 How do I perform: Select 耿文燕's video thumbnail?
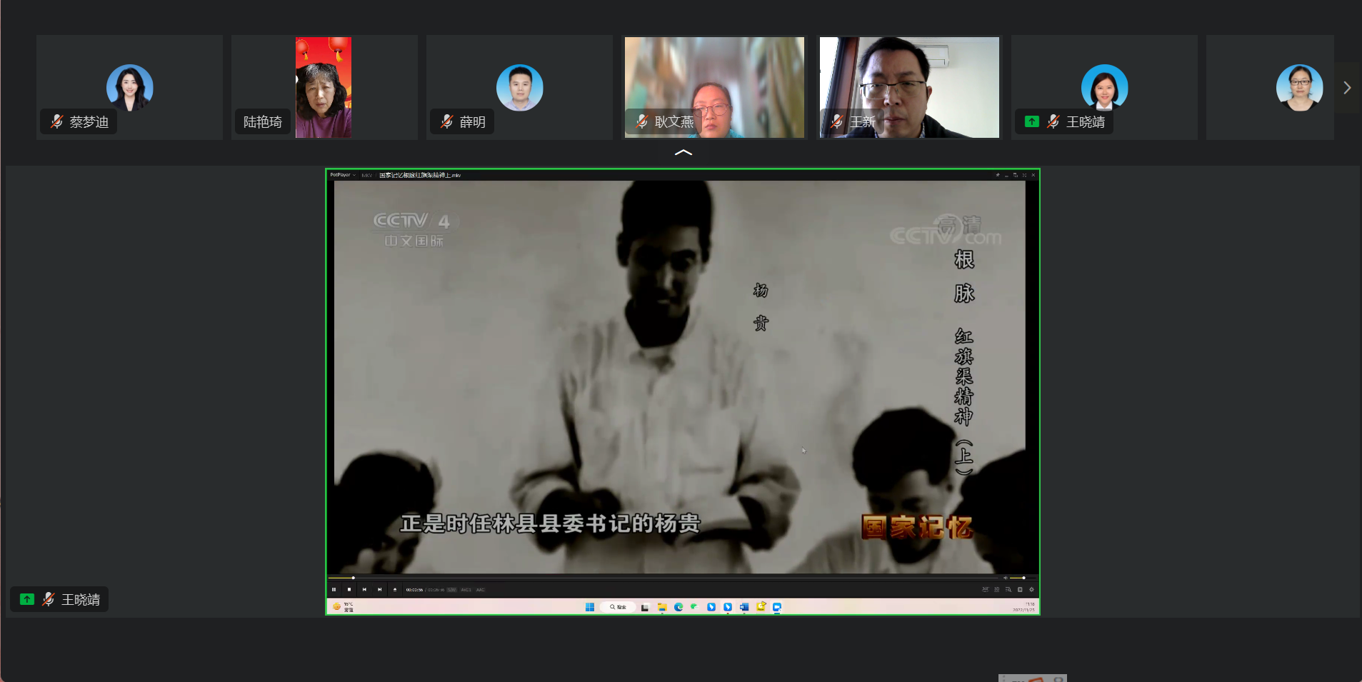point(714,87)
